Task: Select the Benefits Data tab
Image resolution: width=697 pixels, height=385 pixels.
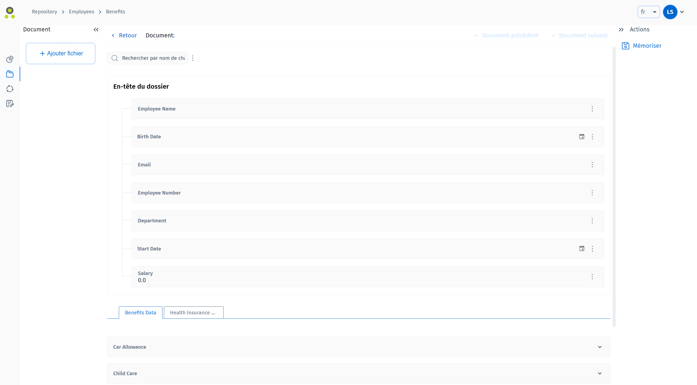Action: 140,313
